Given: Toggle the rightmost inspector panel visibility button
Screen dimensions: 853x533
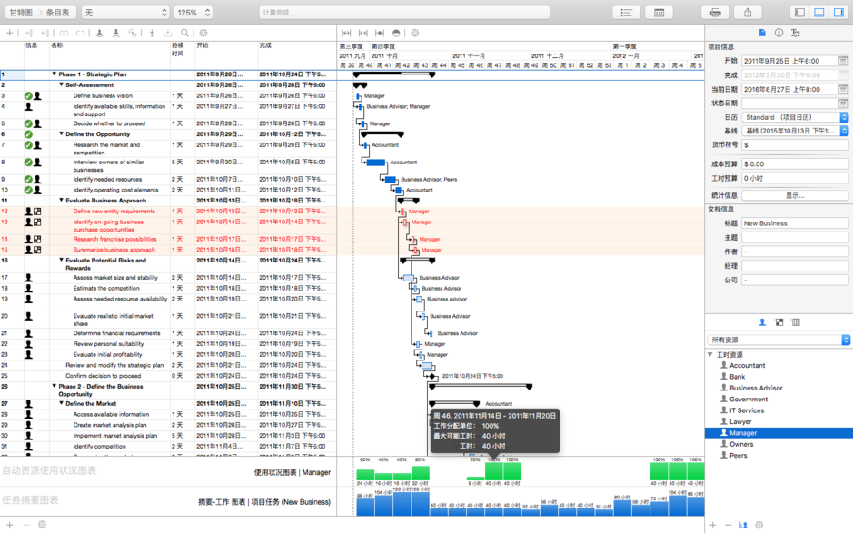Looking at the screenshot, I should pyautogui.click(x=837, y=11).
